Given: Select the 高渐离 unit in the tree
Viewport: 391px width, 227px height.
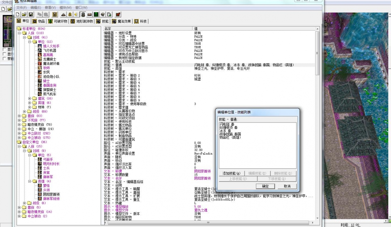Looking at the screenshot, I should (x=48, y=55).
